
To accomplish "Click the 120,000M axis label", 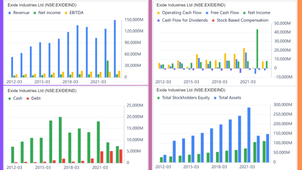I will click(x=134, y=31).
